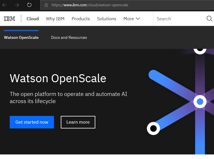This screenshot has width=214, height=159.
Task: Click the Learn more button
Action: (x=78, y=122)
